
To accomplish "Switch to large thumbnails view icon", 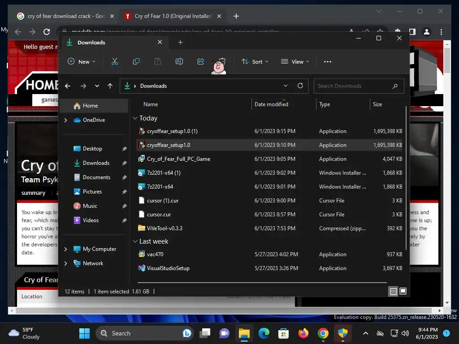I will pyautogui.click(x=403, y=291).
